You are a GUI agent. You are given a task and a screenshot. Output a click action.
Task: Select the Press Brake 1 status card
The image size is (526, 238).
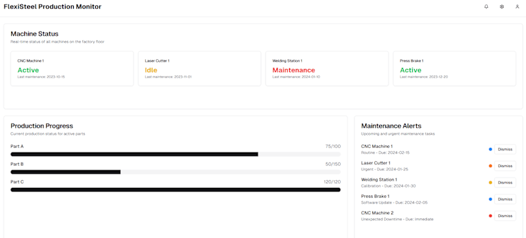coord(454,69)
